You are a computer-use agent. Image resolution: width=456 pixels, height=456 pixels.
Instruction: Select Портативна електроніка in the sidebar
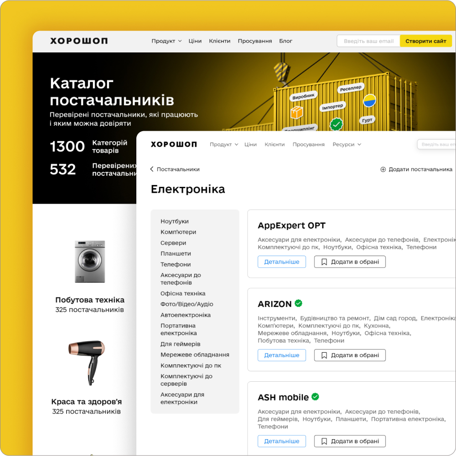point(178,329)
